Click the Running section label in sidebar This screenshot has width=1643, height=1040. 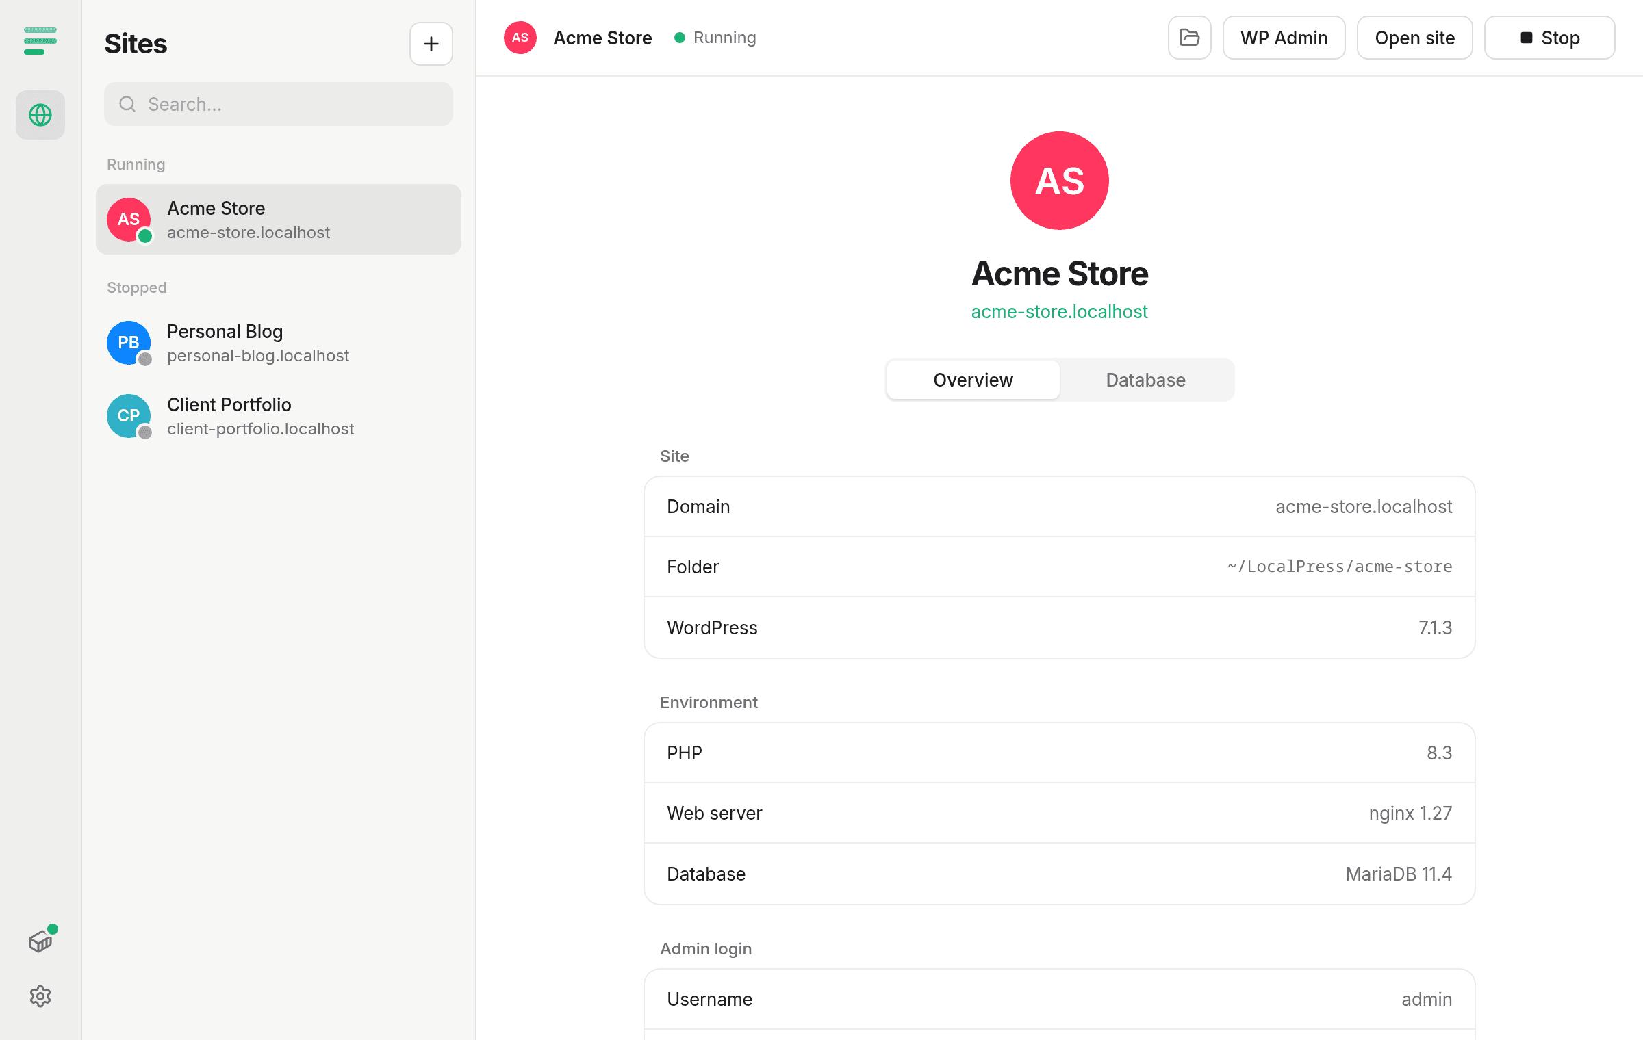click(136, 164)
